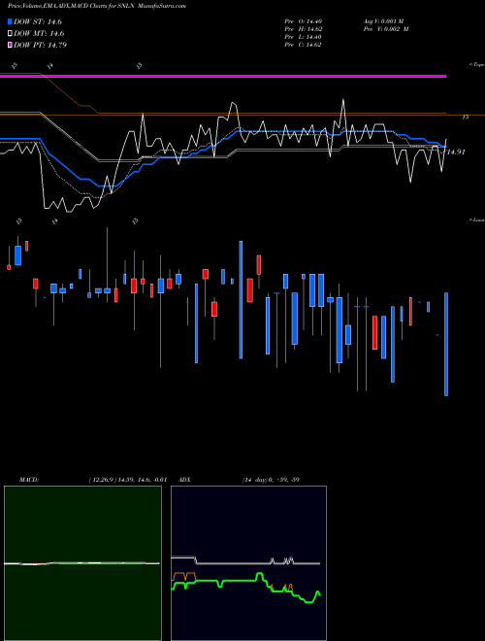485x641 pixels.
Task: Click the 'Pre O: 14.40' value
Action: click(x=304, y=21)
